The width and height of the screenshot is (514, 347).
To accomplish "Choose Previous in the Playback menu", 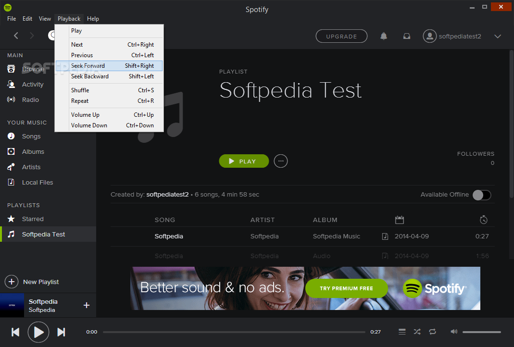I will 109,55.
